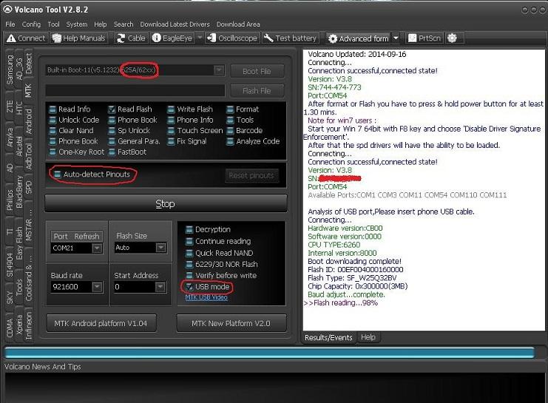Image resolution: width=548 pixels, height=403 pixels.
Task: Enable the Decryption checkbox
Action: pos(189,230)
